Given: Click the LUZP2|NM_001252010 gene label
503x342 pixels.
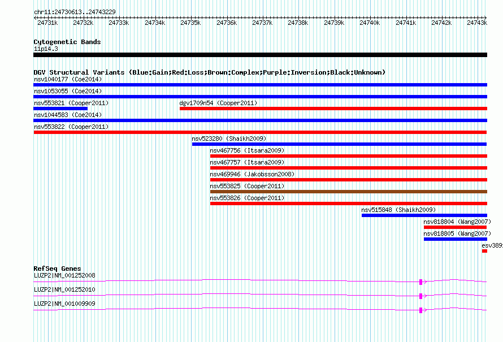Looking at the screenshot, I should 64,289.
